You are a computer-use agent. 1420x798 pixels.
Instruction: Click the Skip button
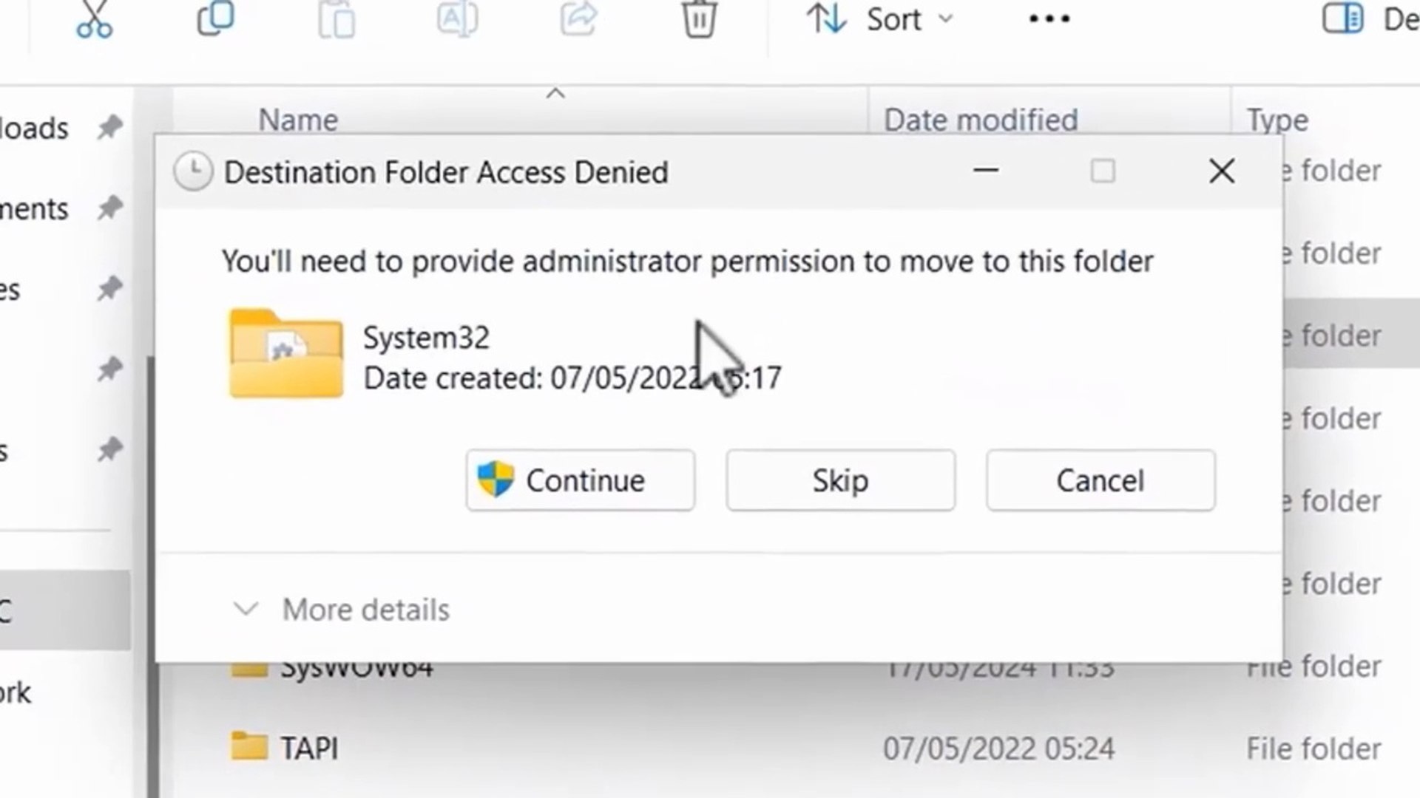point(840,480)
